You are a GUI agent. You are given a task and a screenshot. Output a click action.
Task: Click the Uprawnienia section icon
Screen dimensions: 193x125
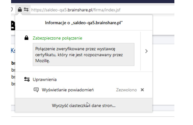(x=27, y=79)
